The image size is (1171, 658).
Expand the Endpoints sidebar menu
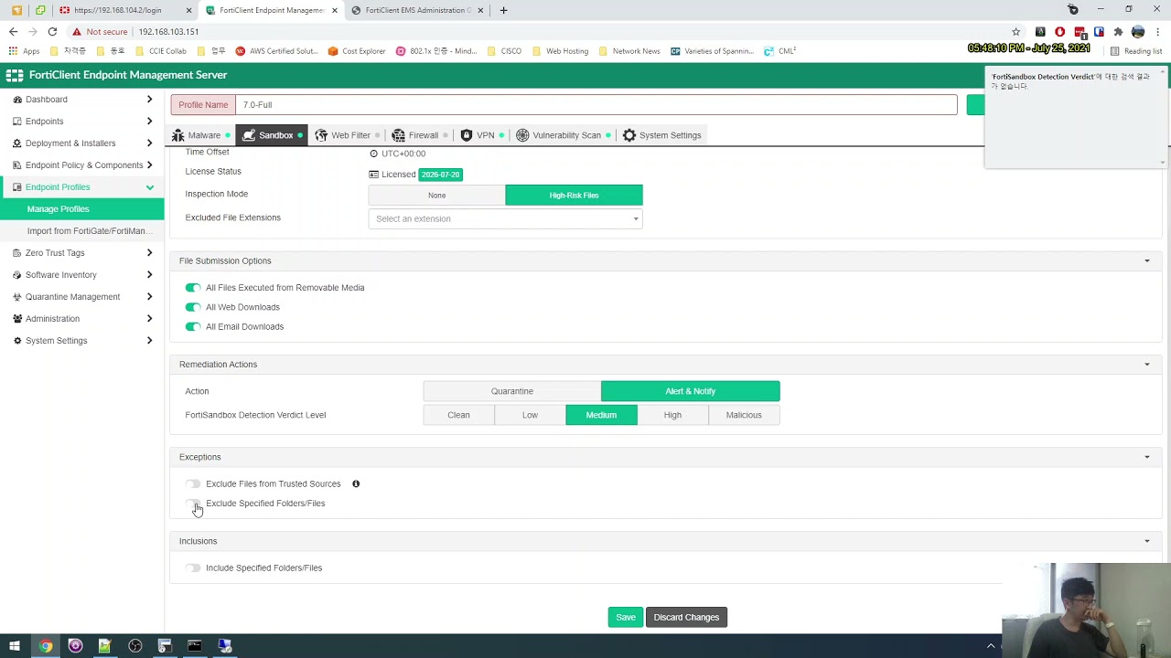pyautogui.click(x=82, y=122)
